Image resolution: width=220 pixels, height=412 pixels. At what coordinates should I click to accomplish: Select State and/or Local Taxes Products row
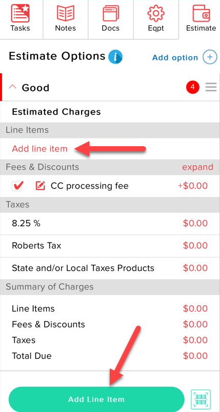pos(110,268)
